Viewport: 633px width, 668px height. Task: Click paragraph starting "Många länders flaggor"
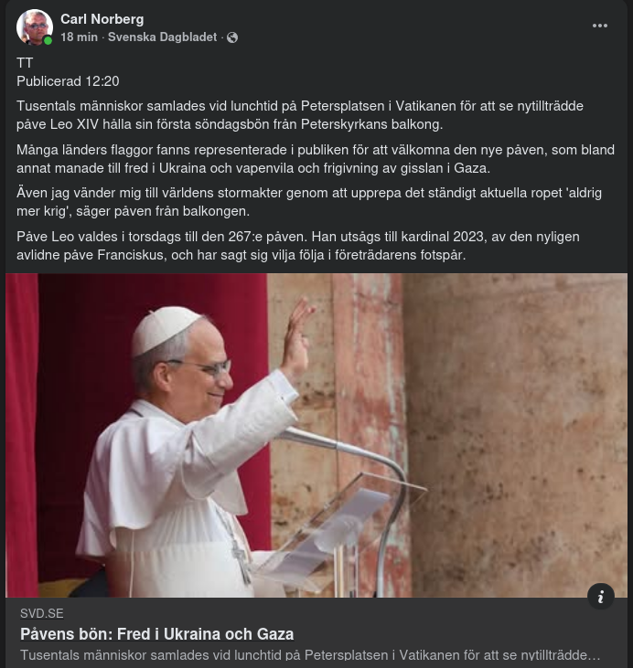[x=315, y=159]
